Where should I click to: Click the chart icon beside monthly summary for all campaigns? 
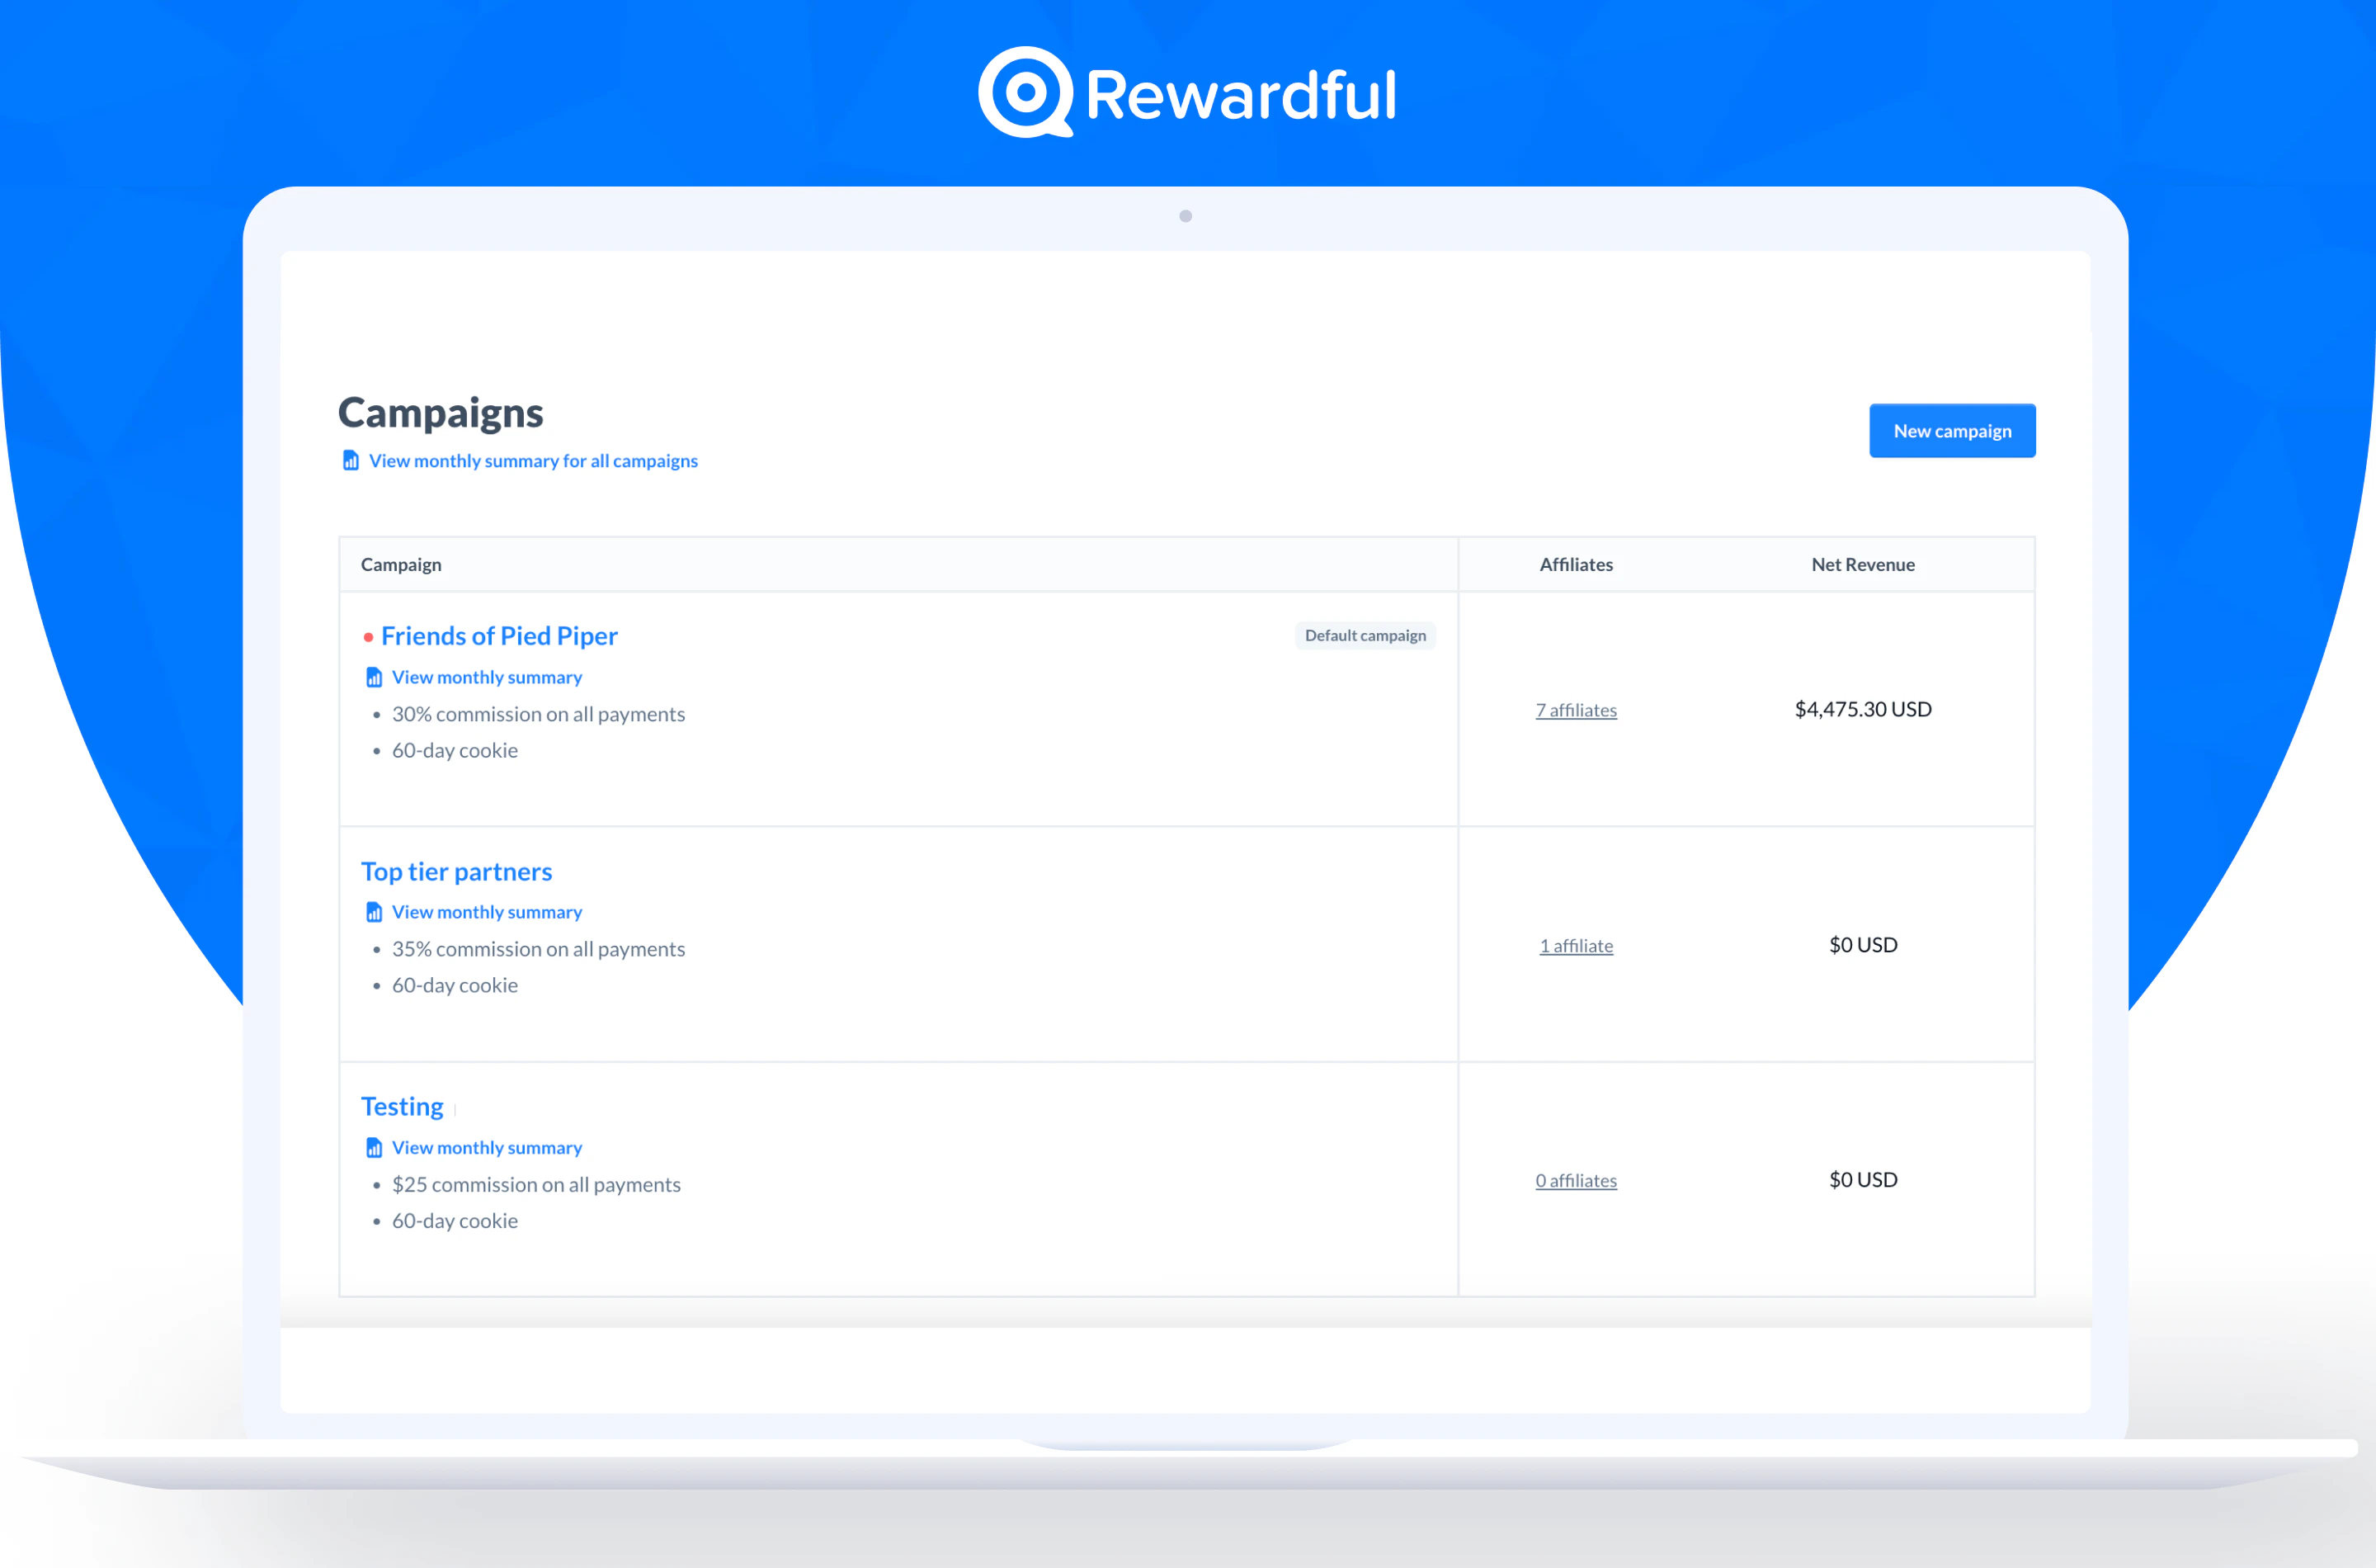pyautogui.click(x=350, y=460)
